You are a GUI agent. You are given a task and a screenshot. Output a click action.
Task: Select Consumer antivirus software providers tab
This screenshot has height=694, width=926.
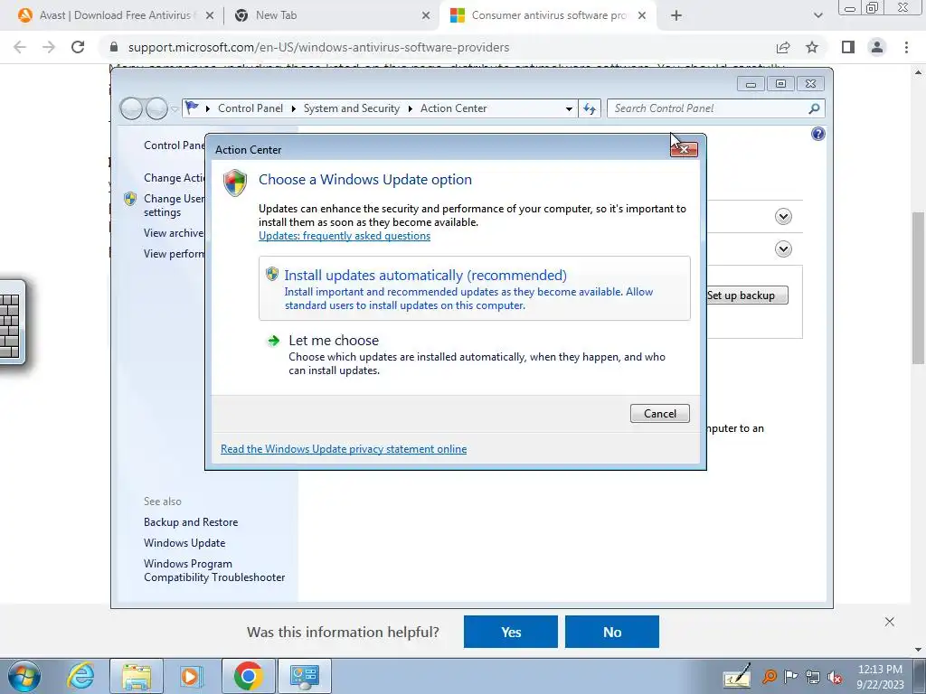548,16
